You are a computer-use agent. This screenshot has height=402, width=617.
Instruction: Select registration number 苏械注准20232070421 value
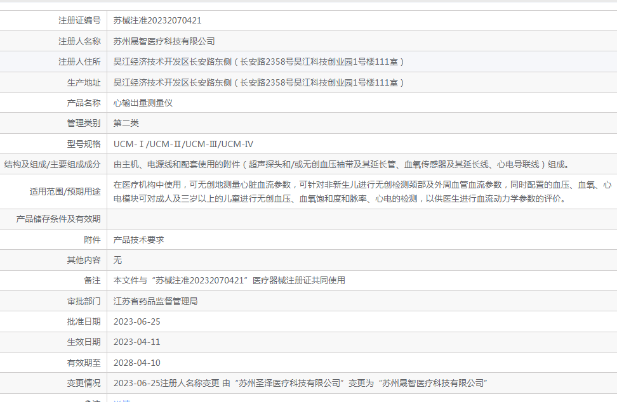tap(157, 20)
